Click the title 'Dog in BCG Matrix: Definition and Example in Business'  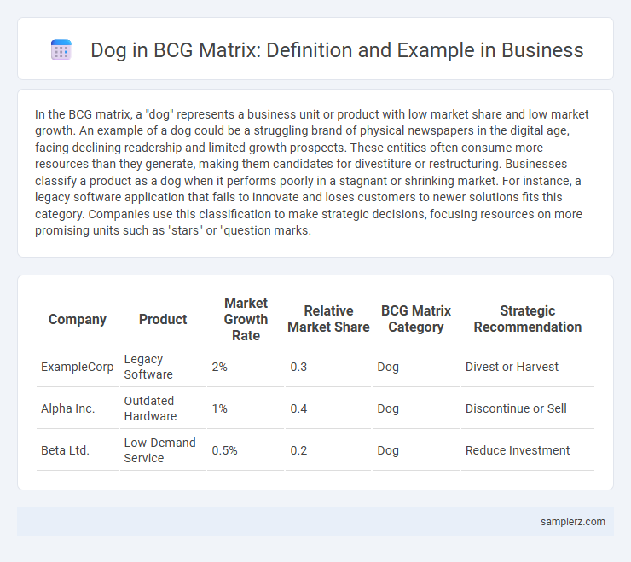(x=337, y=50)
